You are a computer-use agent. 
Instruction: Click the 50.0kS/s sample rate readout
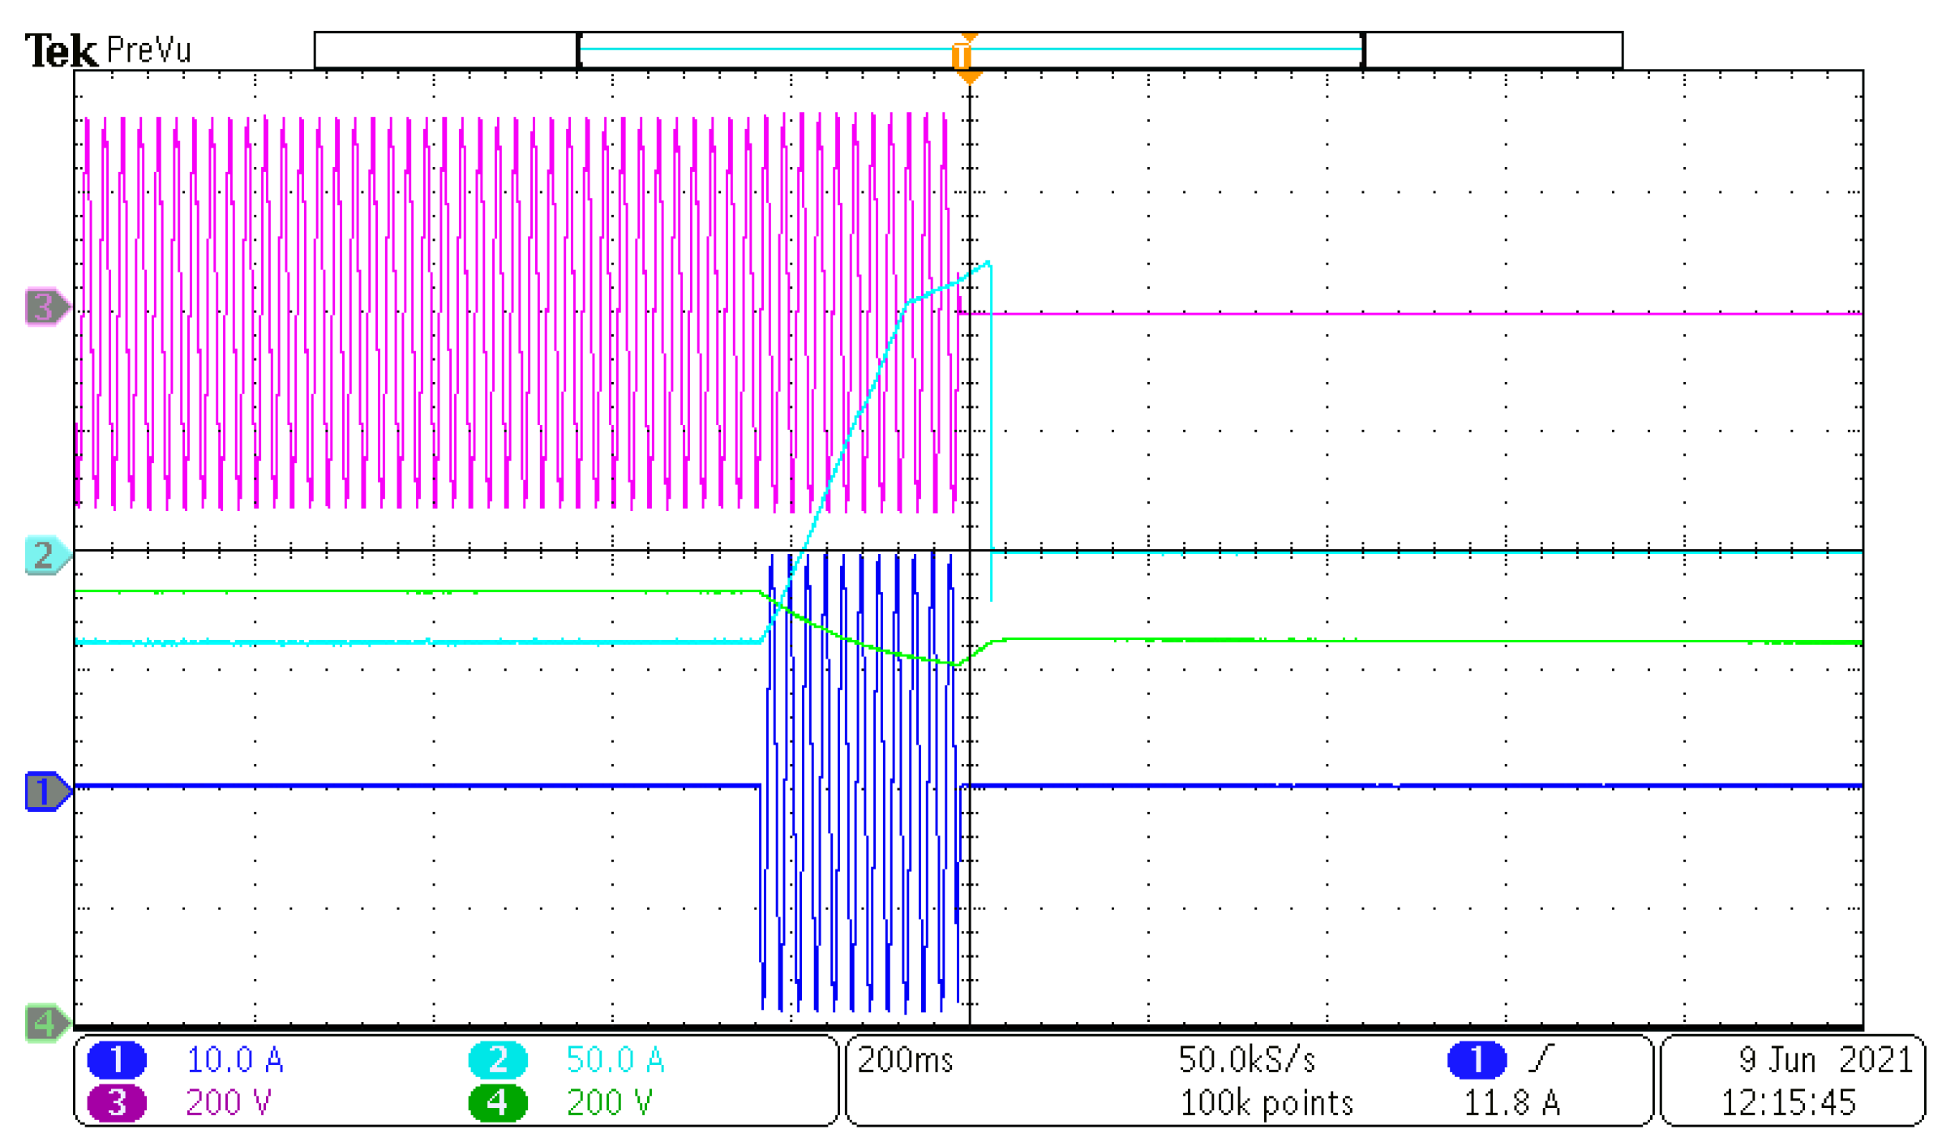pyautogui.click(x=1247, y=1060)
